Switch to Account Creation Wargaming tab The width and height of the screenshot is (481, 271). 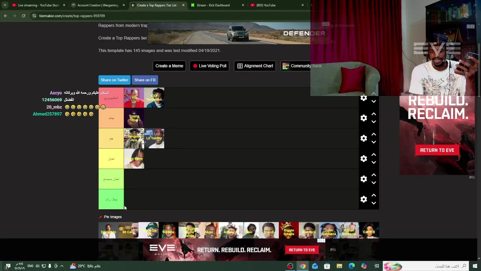[98, 5]
